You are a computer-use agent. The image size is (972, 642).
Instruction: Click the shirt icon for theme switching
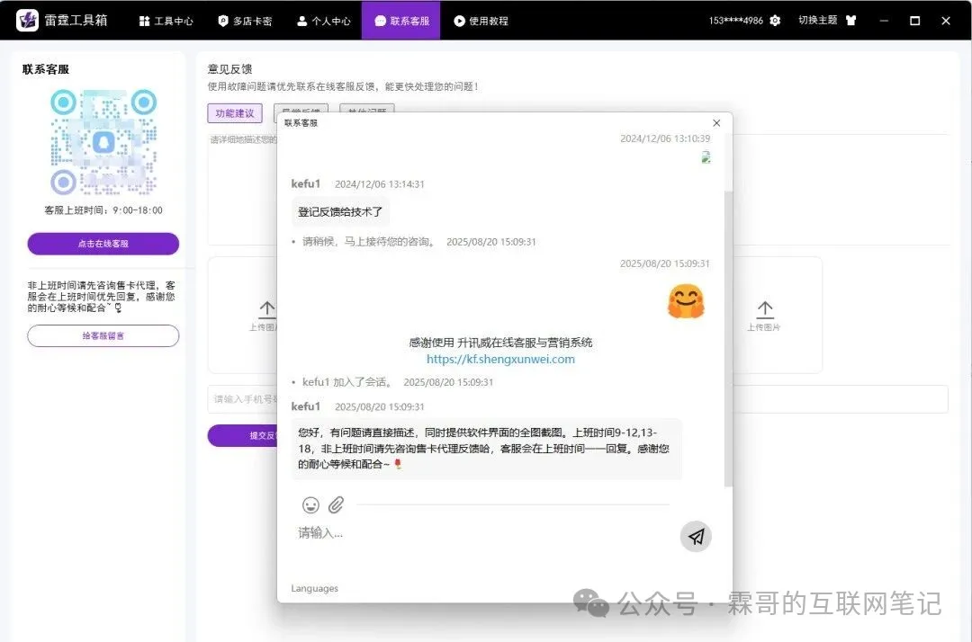click(850, 21)
